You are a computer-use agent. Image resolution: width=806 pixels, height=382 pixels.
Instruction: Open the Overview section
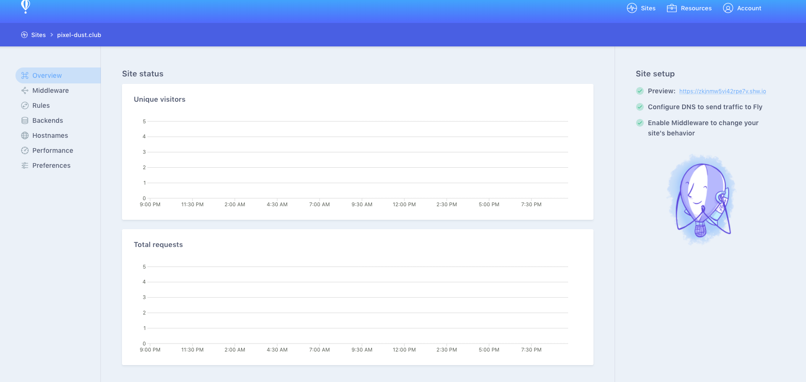tap(58, 75)
